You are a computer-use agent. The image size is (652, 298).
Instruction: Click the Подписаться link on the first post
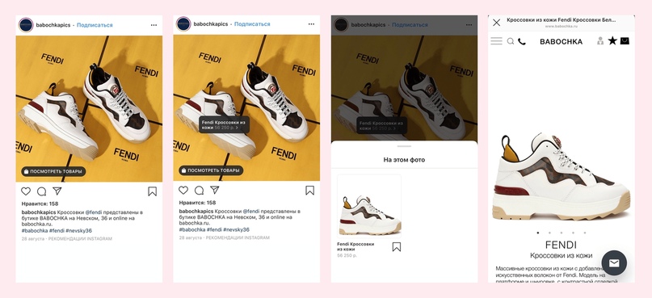[95, 25]
